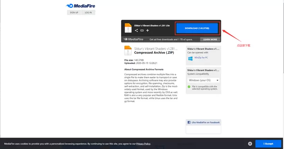The width and height of the screenshot is (284, 149).
Task: Click the blue DOWNLOAD (140.37KB) button
Action: [197, 28]
